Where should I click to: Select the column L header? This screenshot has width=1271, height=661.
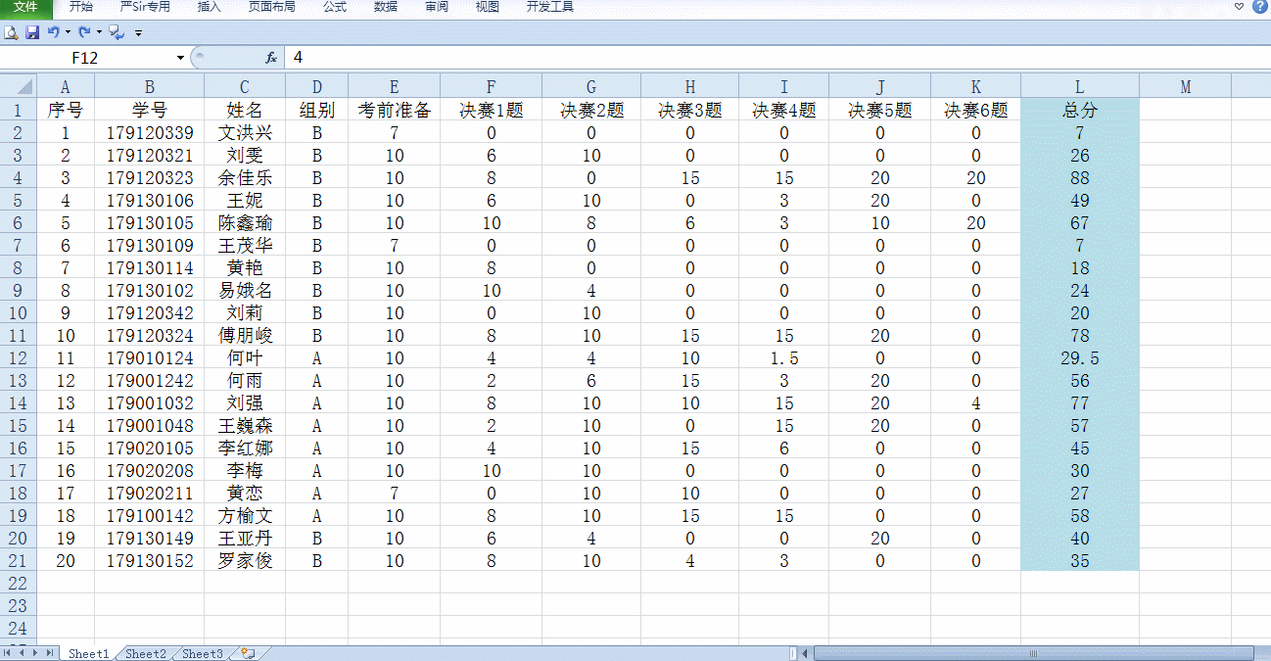[x=1078, y=86]
